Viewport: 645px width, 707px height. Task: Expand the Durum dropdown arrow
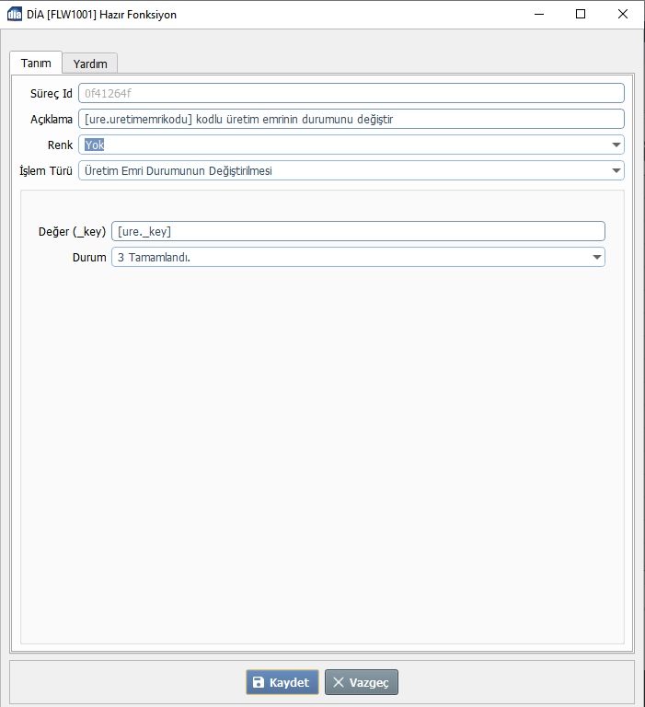click(x=595, y=257)
